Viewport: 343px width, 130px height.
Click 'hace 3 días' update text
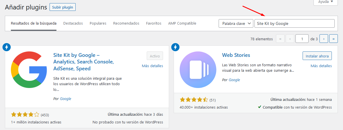point(154,114)
